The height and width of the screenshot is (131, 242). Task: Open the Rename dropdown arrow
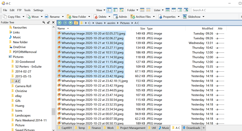click(63, 17)
